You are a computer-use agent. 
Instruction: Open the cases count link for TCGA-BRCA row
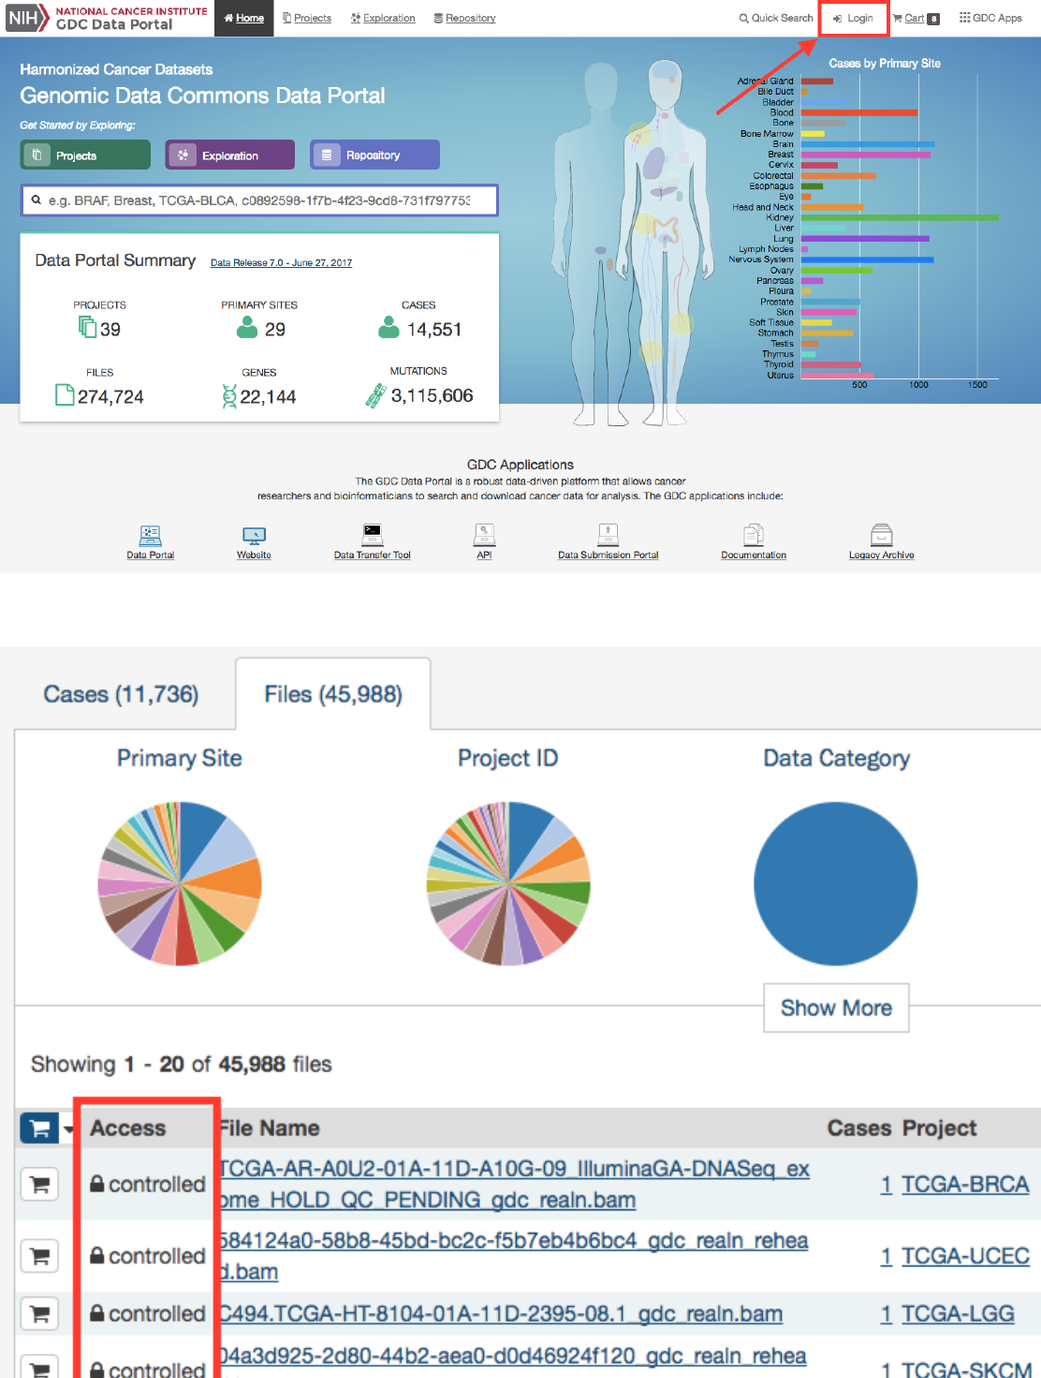coord(886,1184)
